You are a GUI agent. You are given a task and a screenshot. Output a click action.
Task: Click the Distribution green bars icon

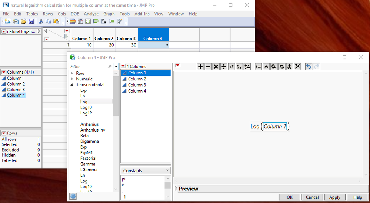pyautogui.click(x=96, y=21)
